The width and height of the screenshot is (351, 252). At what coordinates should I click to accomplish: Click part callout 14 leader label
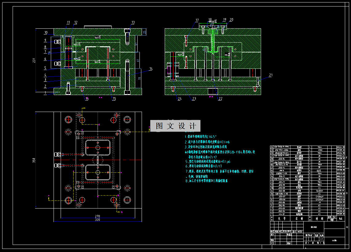[x=151, y=68]
